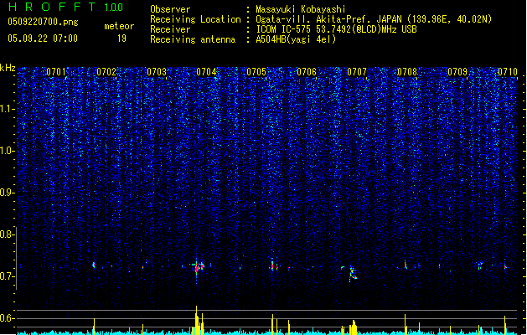Click the observer name Masayuki Kobayashi
This screenshot has height=335, width=527.
[x=301, y=9]
